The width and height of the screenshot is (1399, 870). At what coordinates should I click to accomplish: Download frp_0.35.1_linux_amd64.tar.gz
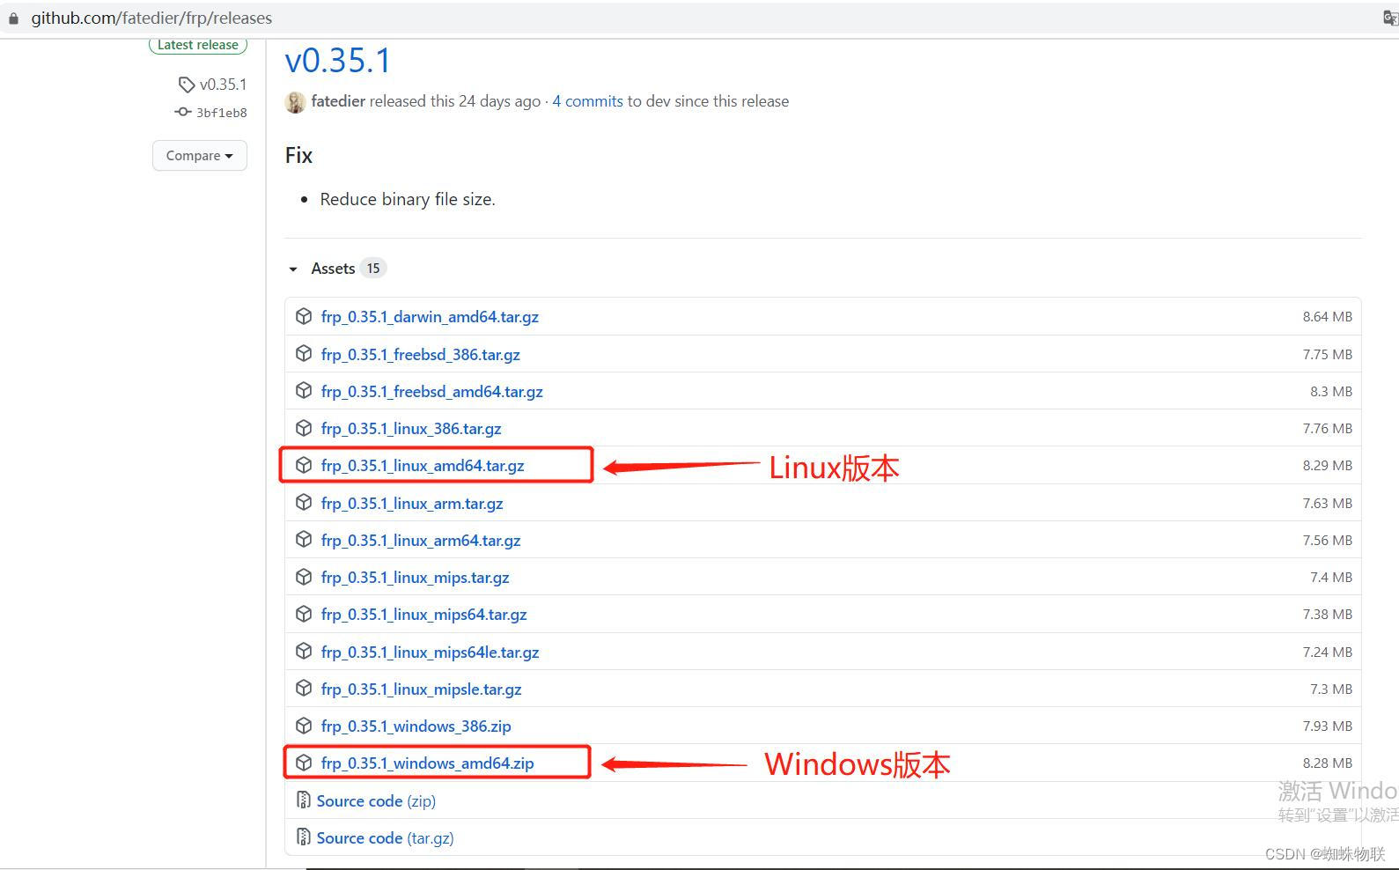423,465
